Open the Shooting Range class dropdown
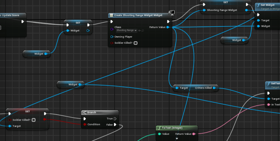Viewport: 280px width, 141px height. click(x=127, y=30)
